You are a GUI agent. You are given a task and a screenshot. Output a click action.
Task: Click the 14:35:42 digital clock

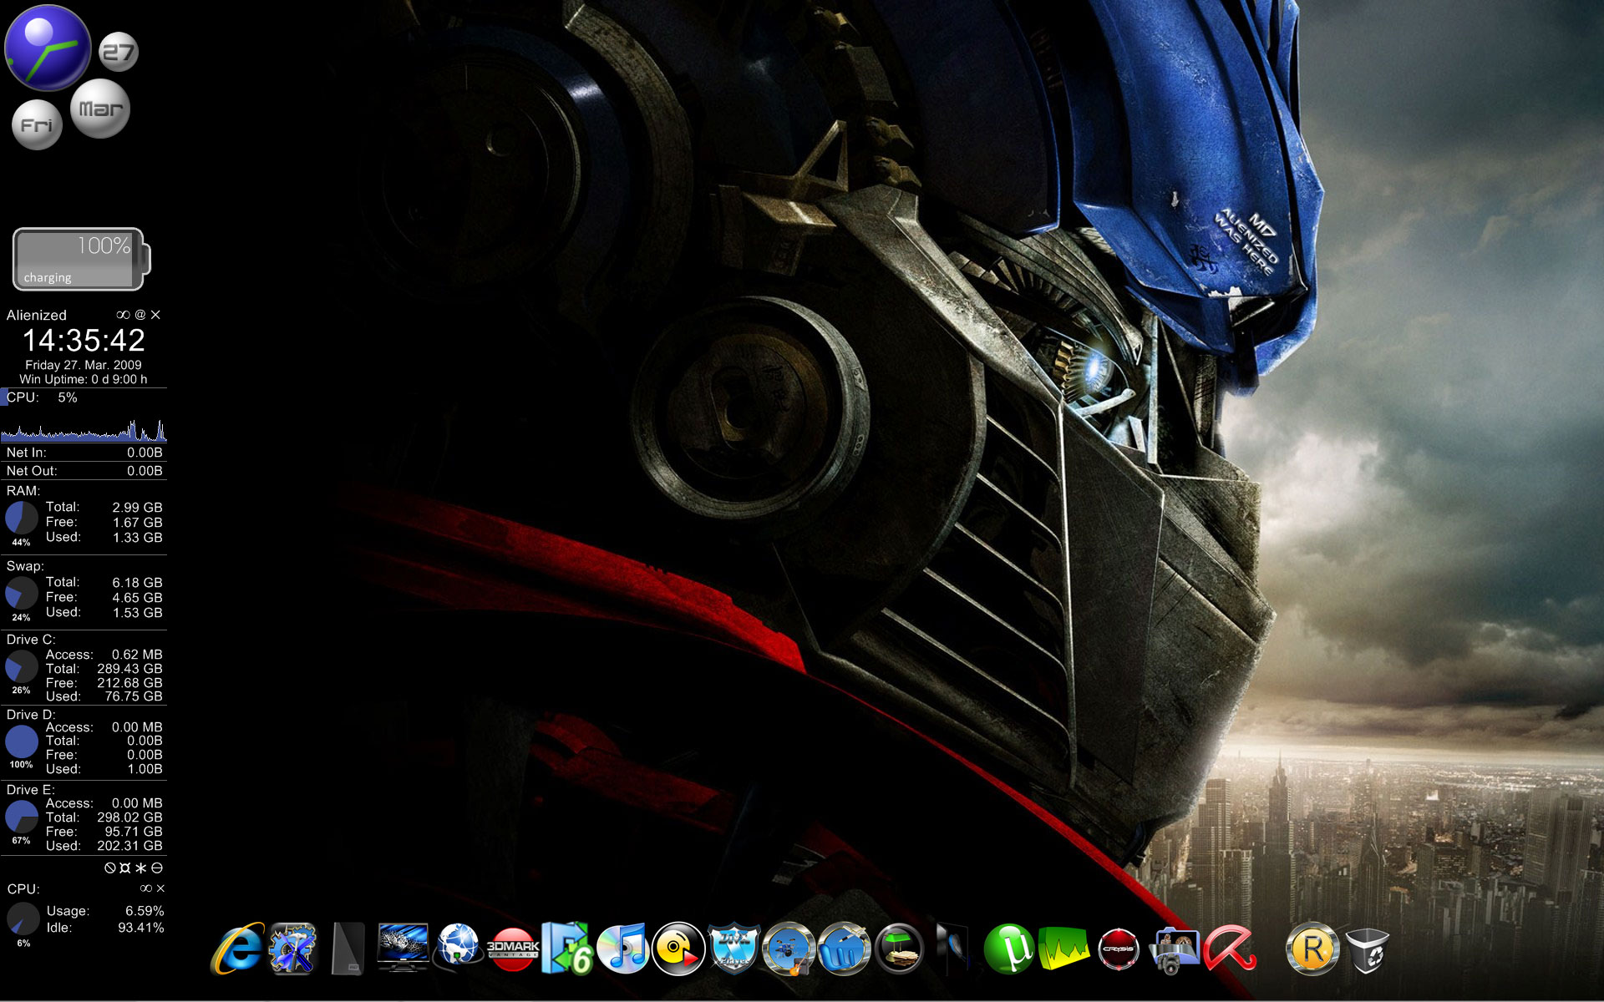pos(84,340)
